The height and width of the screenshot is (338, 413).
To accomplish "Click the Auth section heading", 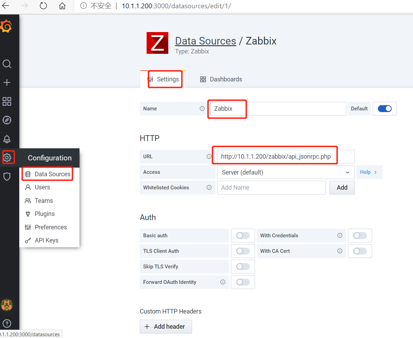I will pos(148,217).
